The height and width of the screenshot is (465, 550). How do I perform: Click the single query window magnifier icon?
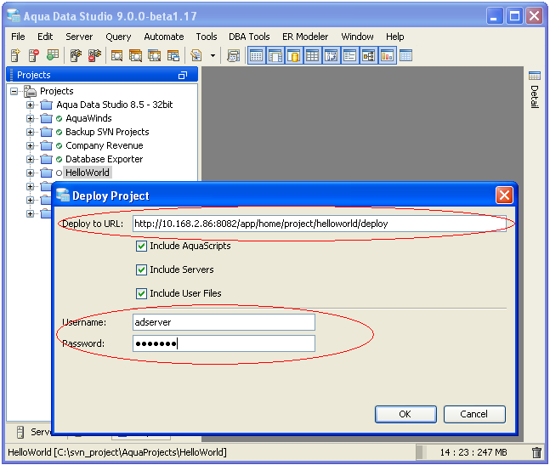click(x=116, y=55)
